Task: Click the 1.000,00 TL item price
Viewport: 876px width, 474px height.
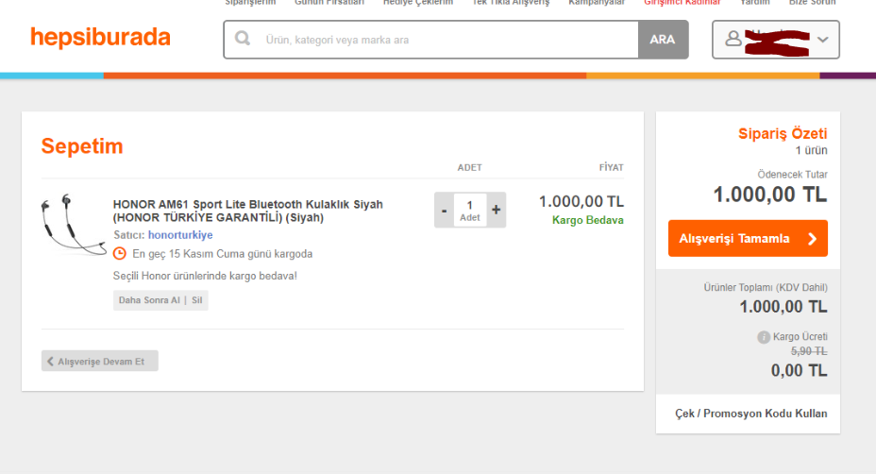Action: pyautogui.click(x=581, y=201)
